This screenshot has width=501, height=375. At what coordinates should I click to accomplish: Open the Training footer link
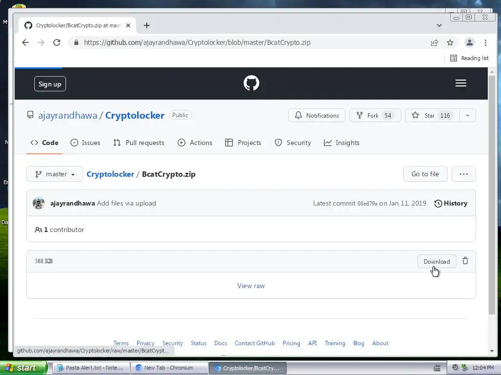point(335,343)
